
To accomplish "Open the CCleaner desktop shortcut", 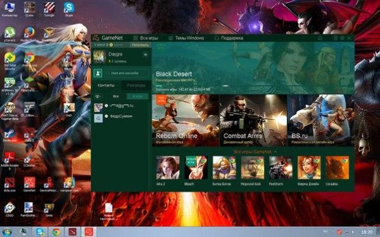I will pyautogui.click(x=29, y=160).
